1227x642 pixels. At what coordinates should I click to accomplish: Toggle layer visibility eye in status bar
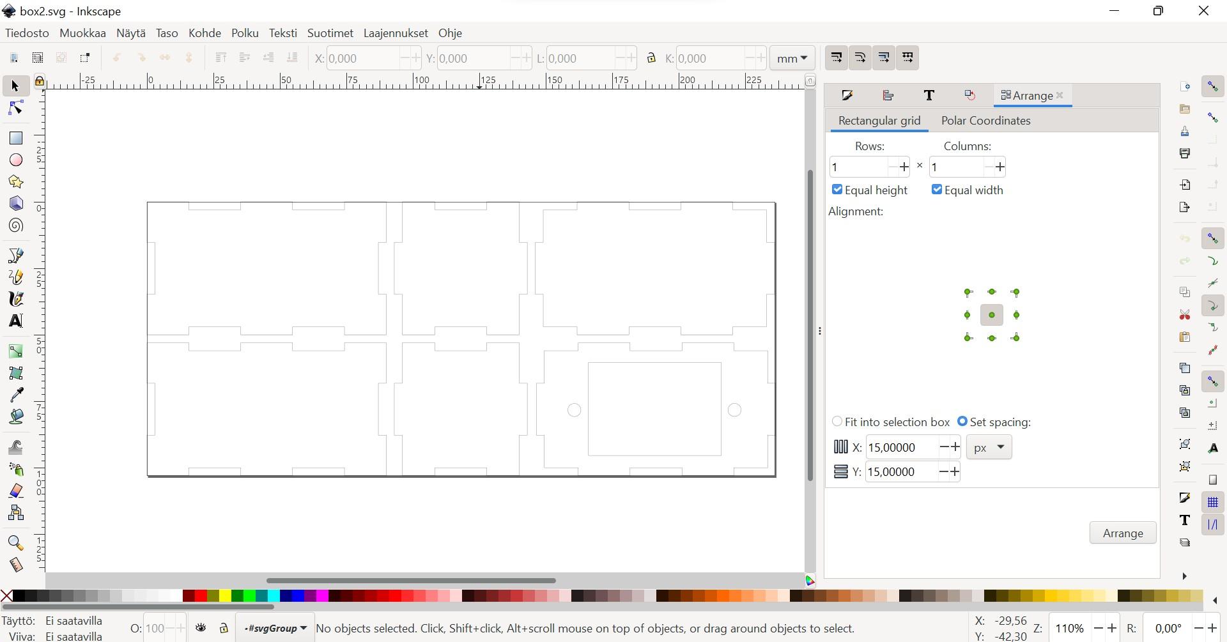tap(201, 629)
